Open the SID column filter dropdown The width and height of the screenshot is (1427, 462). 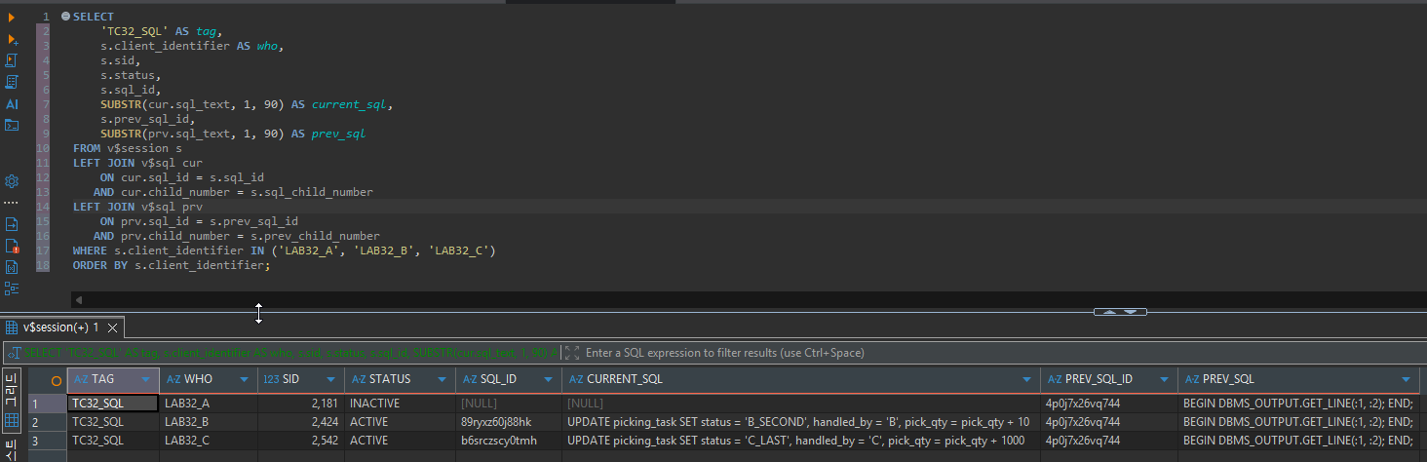coord(331,379)
